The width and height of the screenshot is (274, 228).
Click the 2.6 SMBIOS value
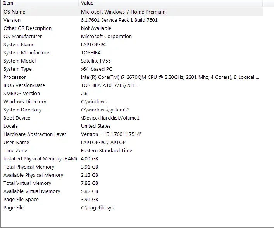tap(84, 93)
